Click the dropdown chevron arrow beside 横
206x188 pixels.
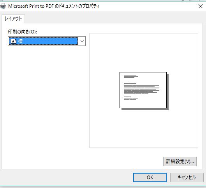coord(82,41)
